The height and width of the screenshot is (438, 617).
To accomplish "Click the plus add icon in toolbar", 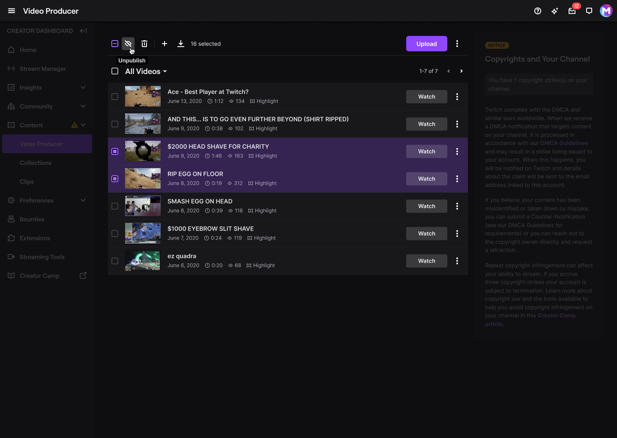I will (165, 44).
